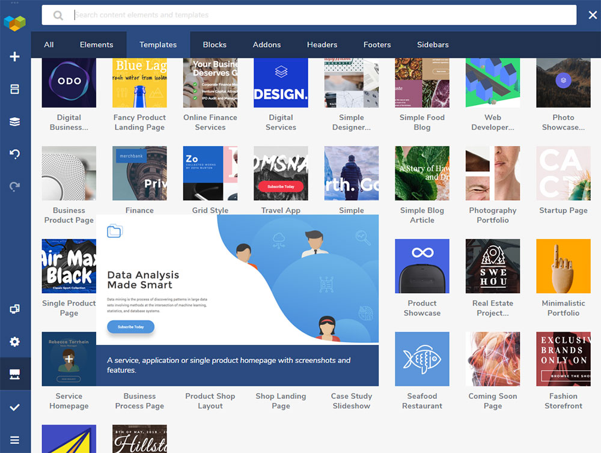601x453 pixels.
Task: Select the Grid Style template thumbnail
Action: point(210,173)
